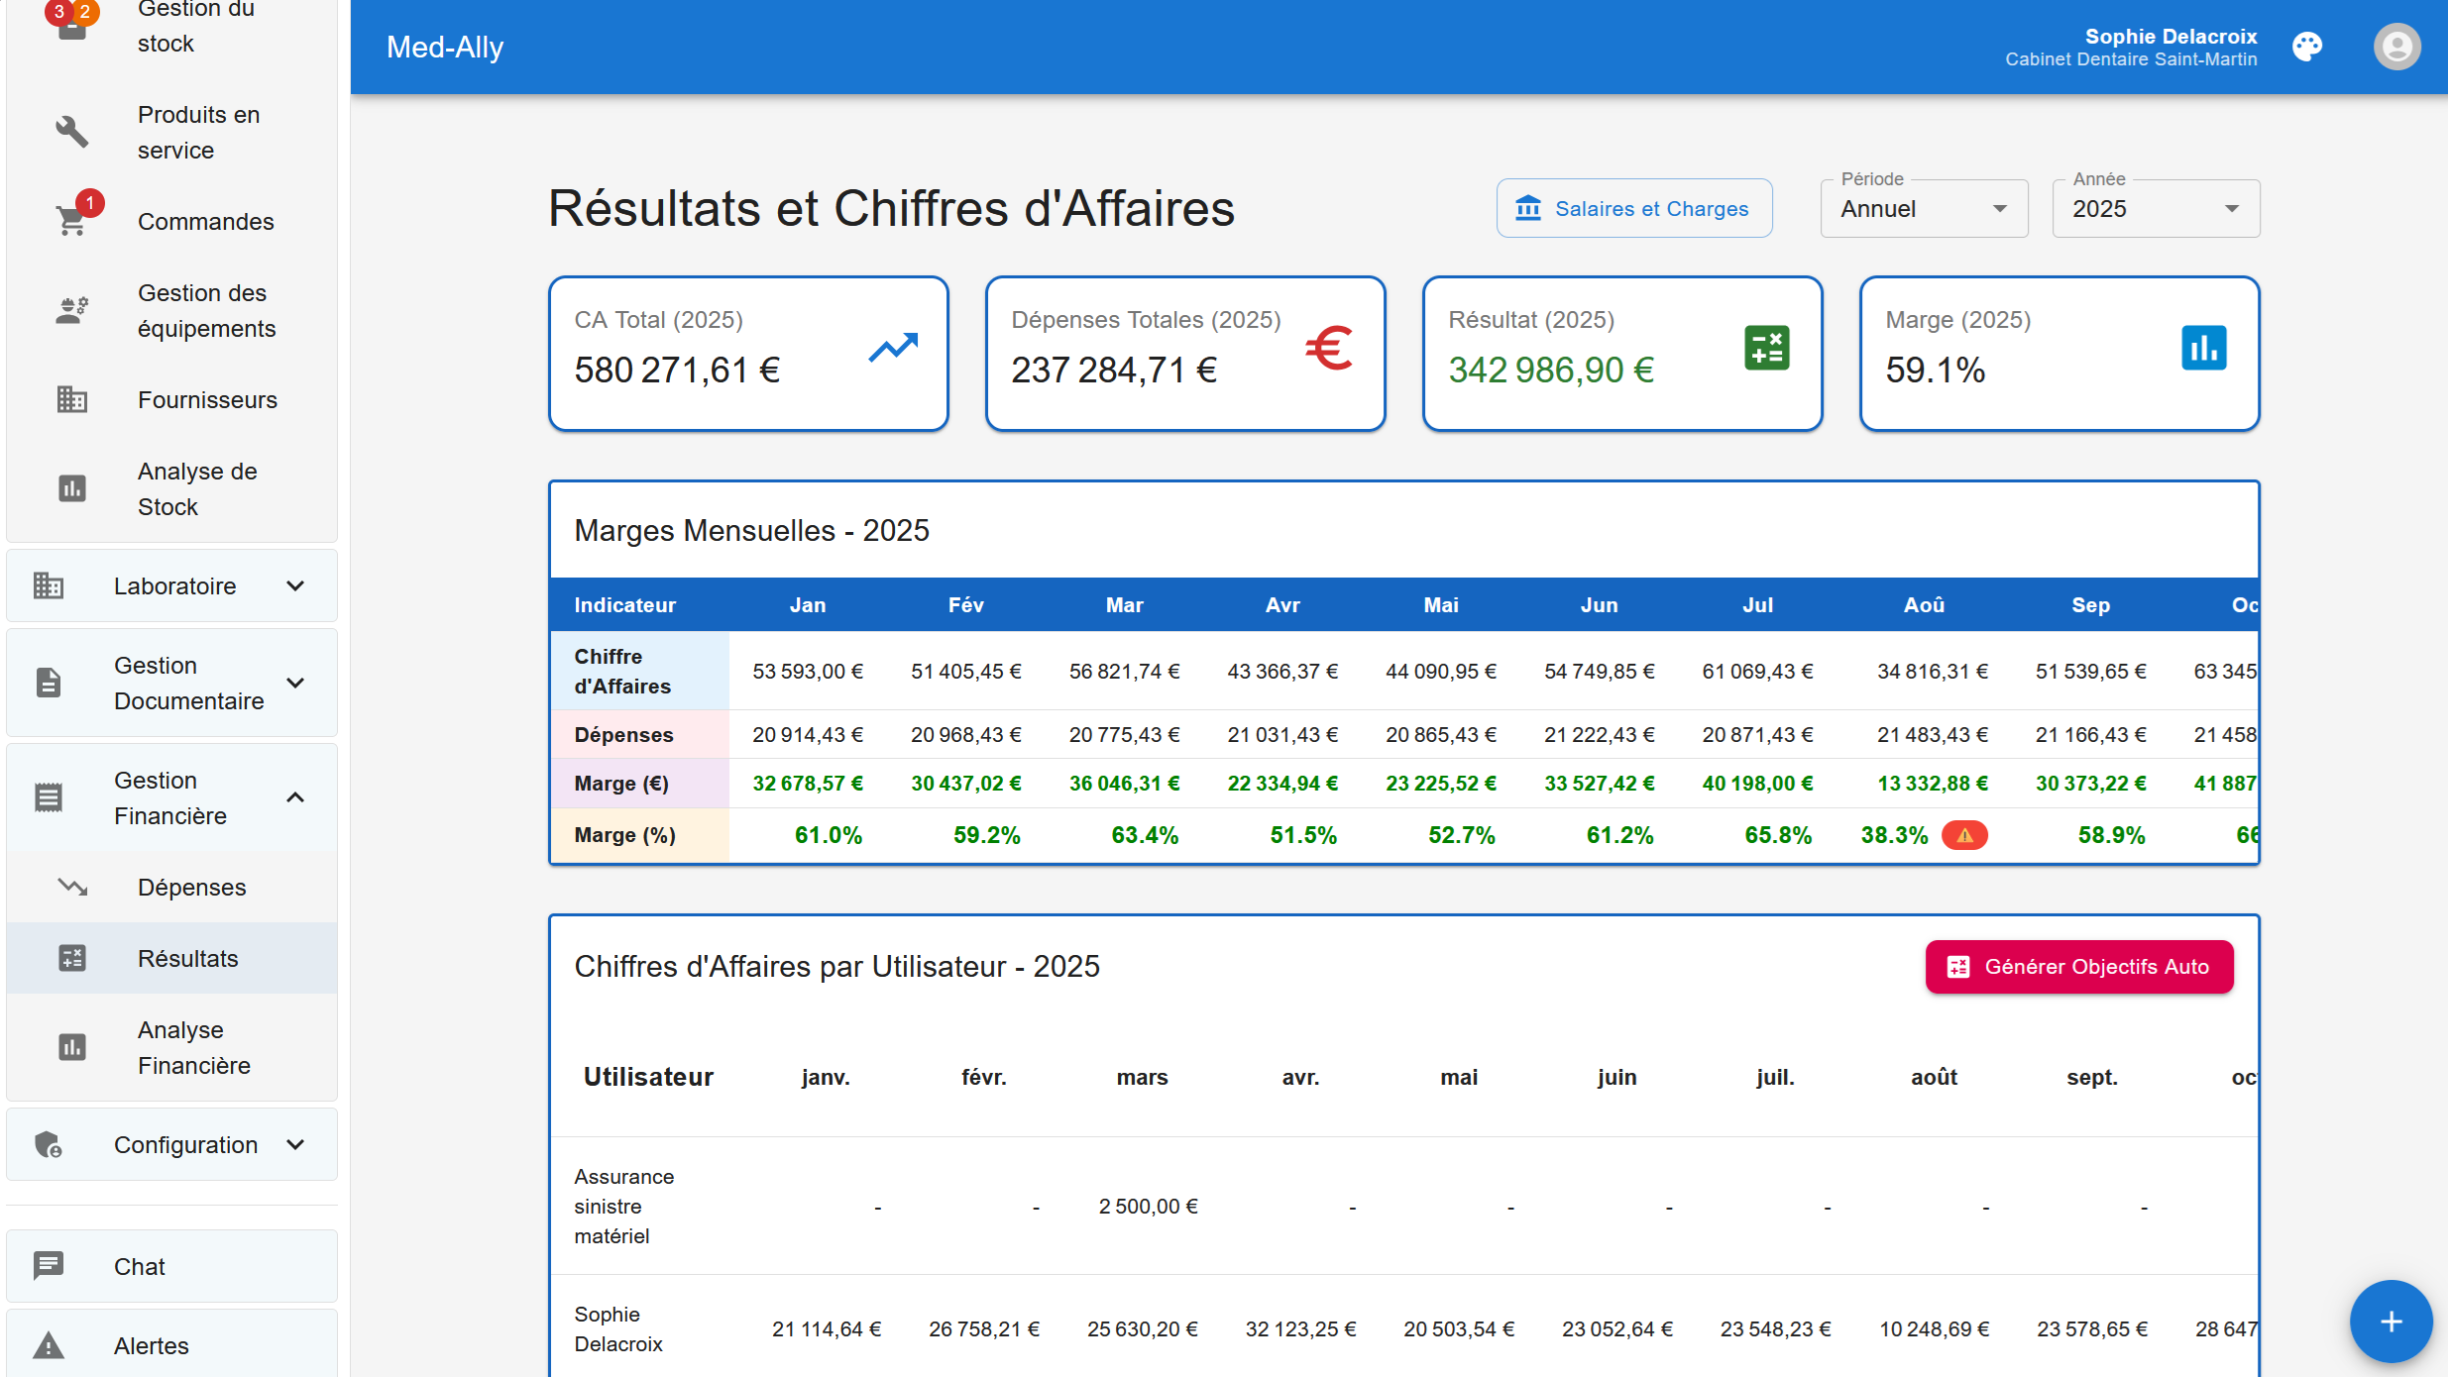Click the August margin warning badge
The width and height of the screenshot is (2448, 1377).
(1964, 835)
